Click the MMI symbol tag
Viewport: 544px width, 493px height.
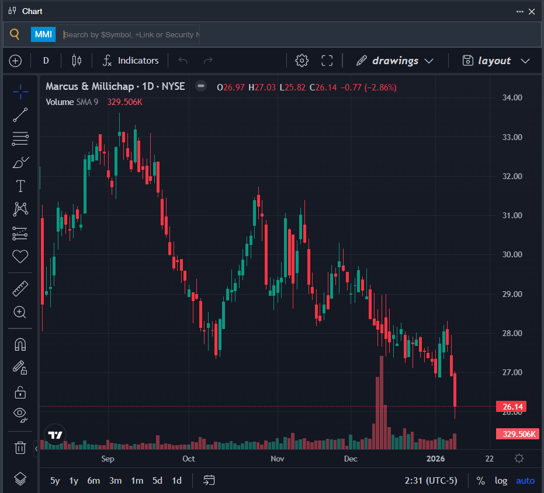tap(43, 34)
